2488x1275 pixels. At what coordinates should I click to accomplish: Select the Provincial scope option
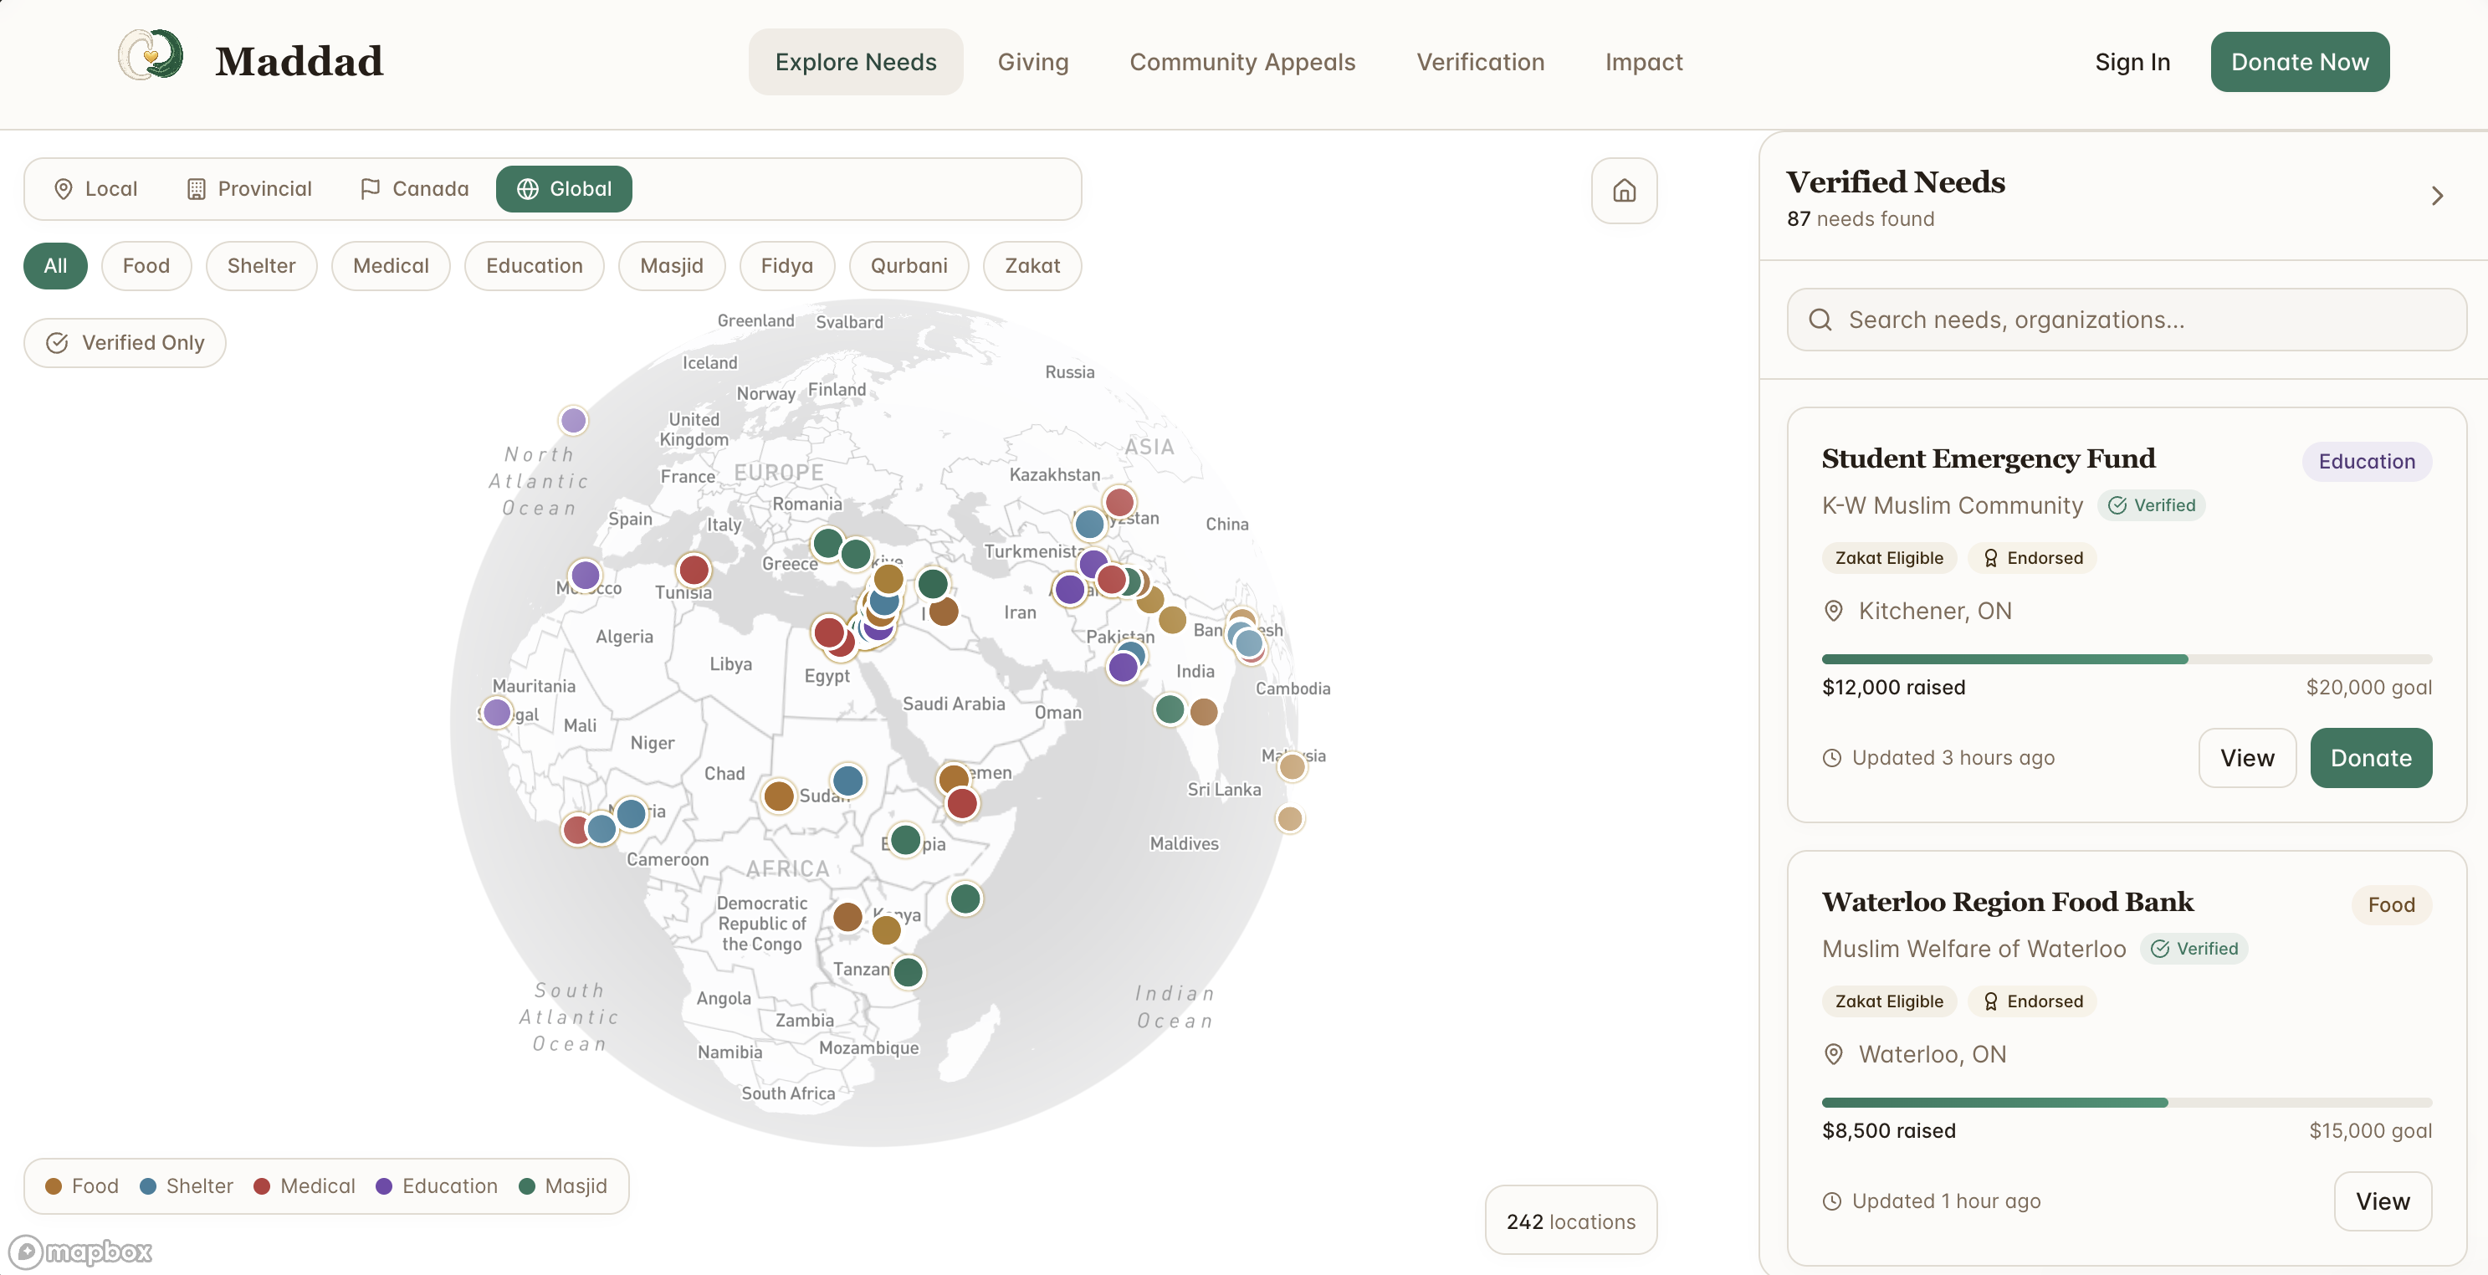[x=249, y=189]
